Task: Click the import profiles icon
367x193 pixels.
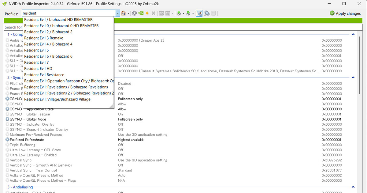Action: pyautogui.click(x=188, y=13)
